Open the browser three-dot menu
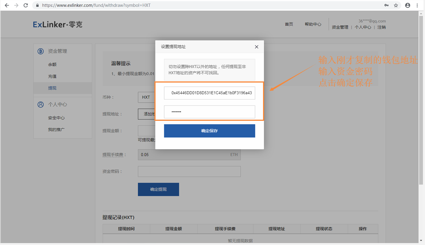This screenshot has width=425, height=245. tap(417, 5)
